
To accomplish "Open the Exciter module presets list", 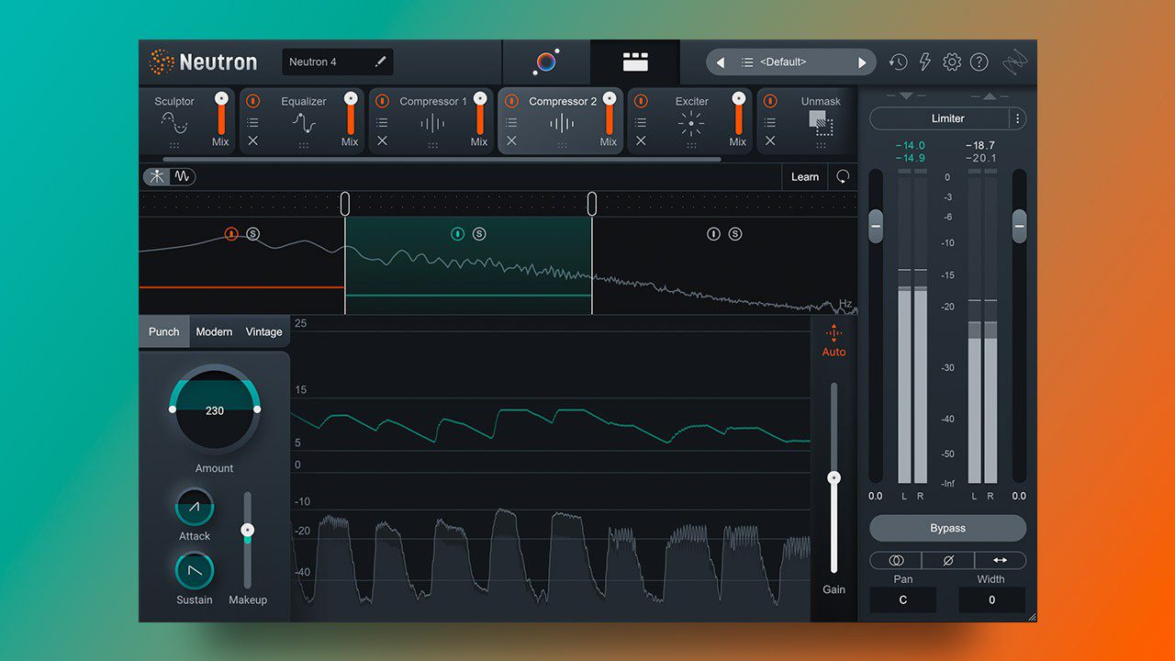I will coord(641,122).
